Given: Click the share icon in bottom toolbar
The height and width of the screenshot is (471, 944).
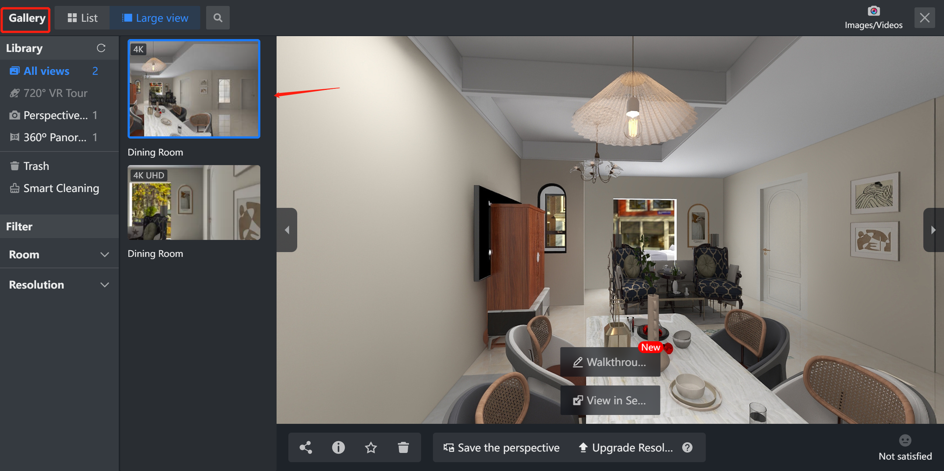Looking at the screenshot, I should pos(306,447).
